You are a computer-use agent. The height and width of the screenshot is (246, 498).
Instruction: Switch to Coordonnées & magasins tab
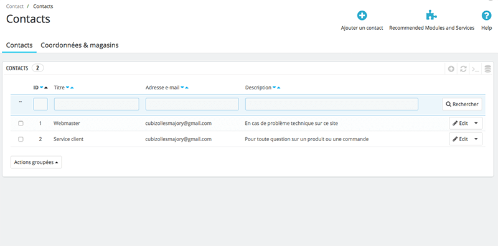coord(80,45)
